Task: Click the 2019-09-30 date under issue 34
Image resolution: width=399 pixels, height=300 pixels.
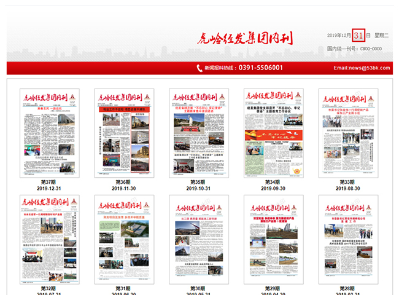Action: [x=273, y=189]
